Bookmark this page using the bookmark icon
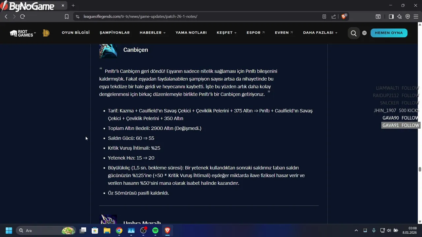Screen dimensions: 422x237 point(67,16)
